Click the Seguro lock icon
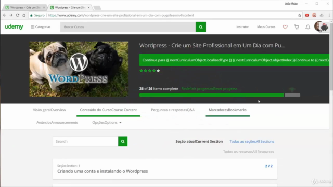 31,15
